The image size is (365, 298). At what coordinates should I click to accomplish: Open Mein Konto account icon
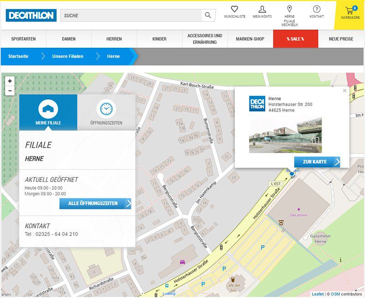pyautogui.click(x=262, y=9)
